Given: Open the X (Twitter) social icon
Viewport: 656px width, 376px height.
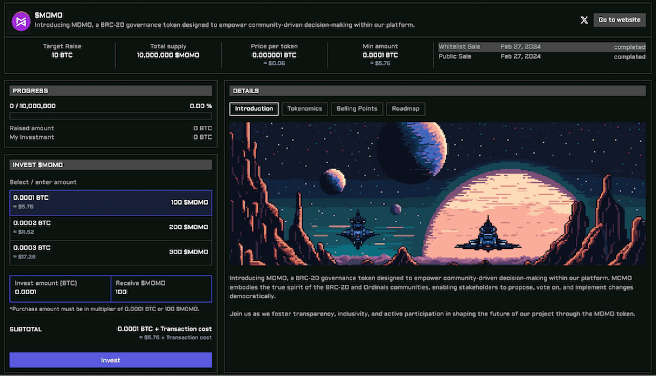Looking at the screenshot, I should (x=584, y=20).
